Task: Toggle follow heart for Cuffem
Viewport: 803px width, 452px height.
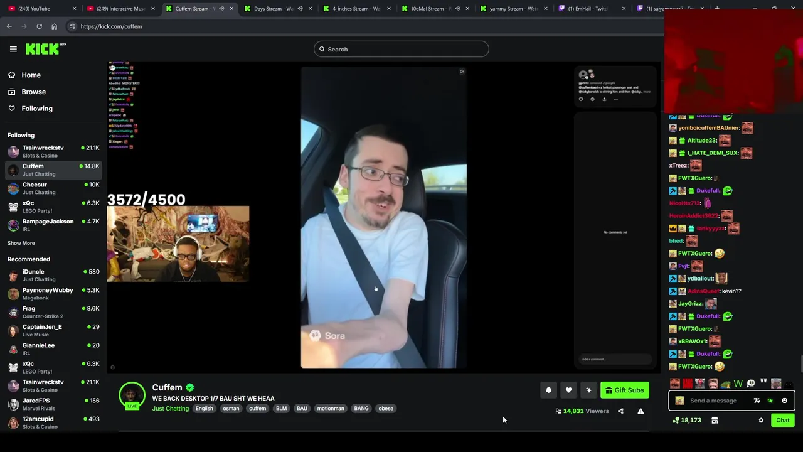Action: [568, 390]
